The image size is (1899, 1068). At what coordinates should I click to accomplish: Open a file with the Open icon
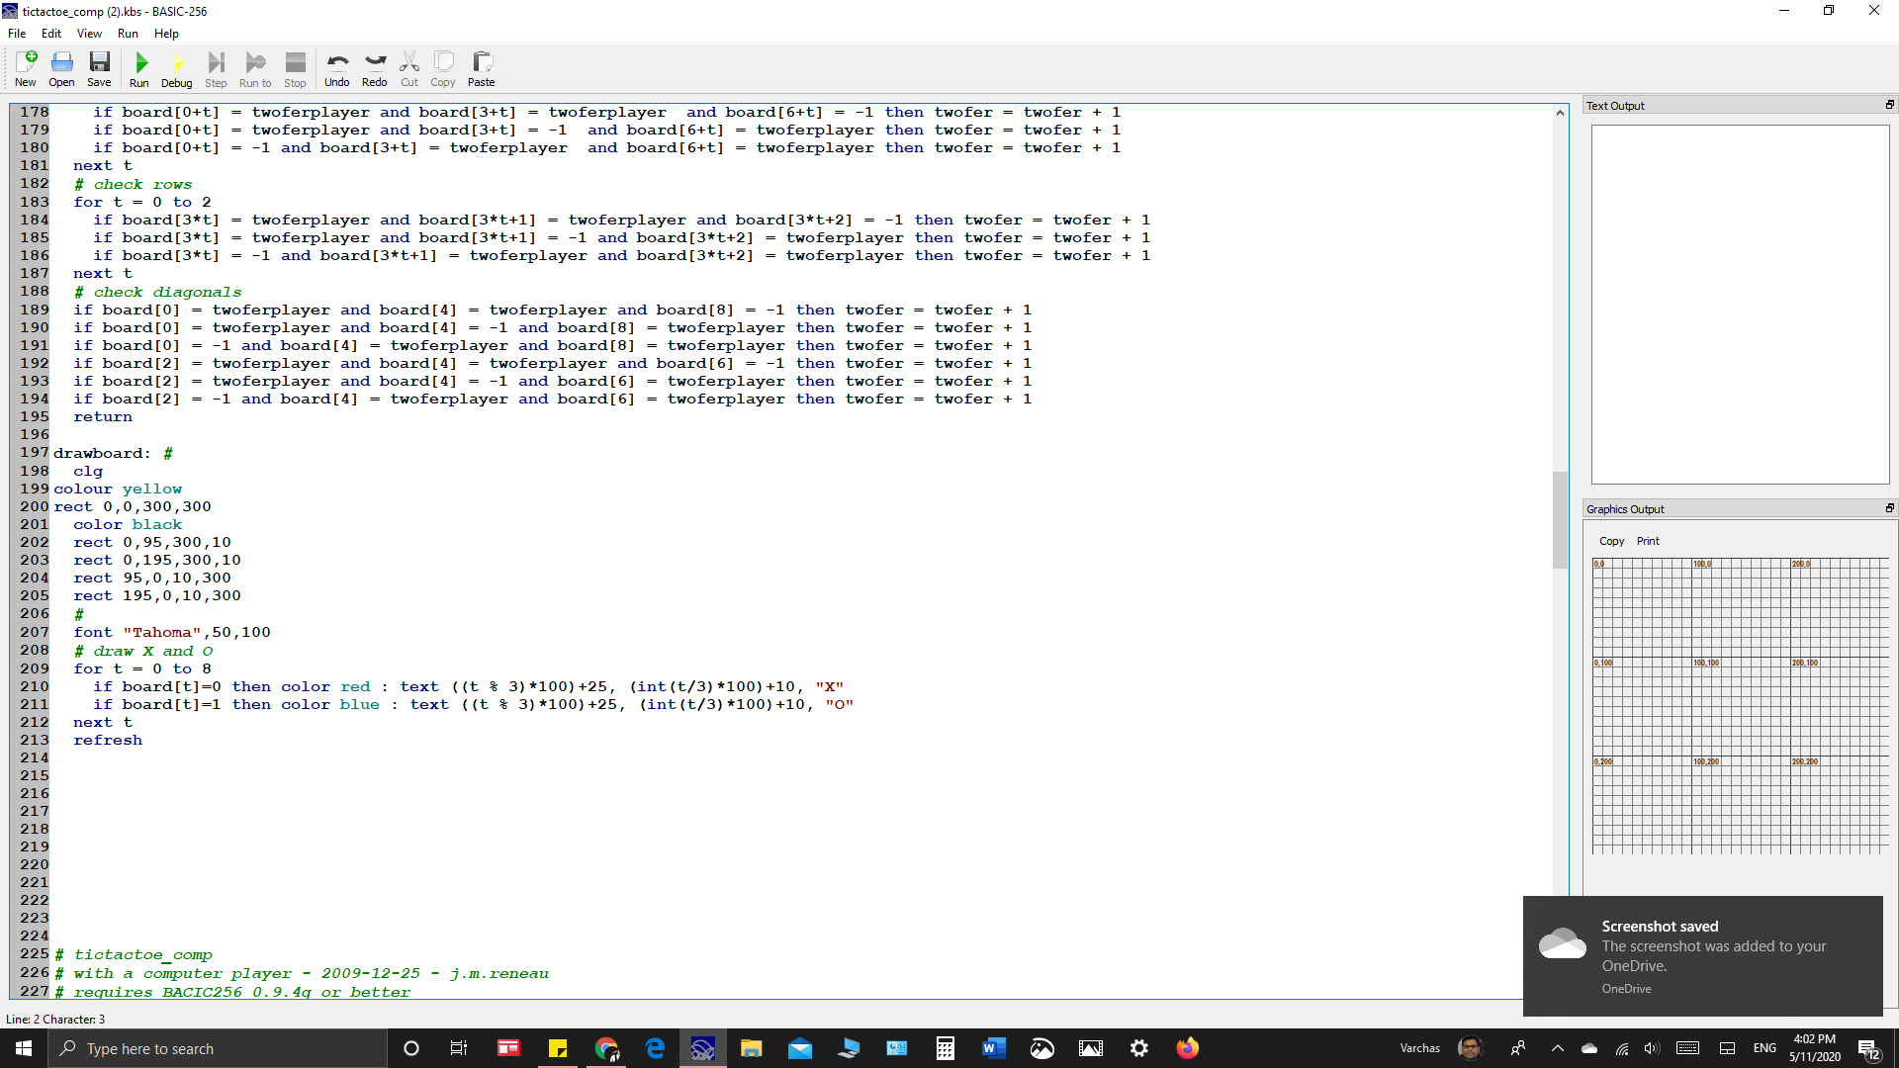(x=61, y=69)
